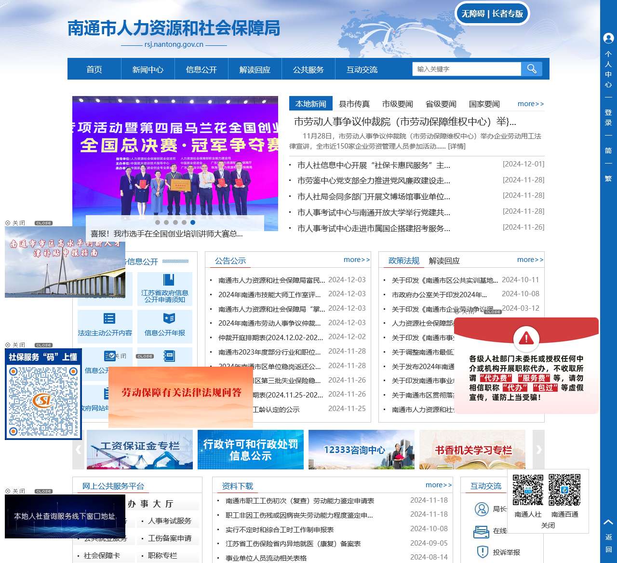
Task: Switch to 长者专版 elder version
Action: click(508, 14)
